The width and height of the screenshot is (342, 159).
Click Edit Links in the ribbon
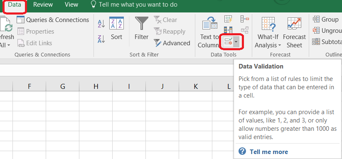[x=34, y=43]
